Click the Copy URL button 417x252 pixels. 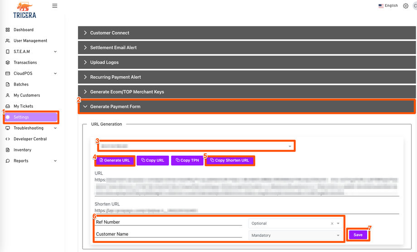tap(153, 161)
